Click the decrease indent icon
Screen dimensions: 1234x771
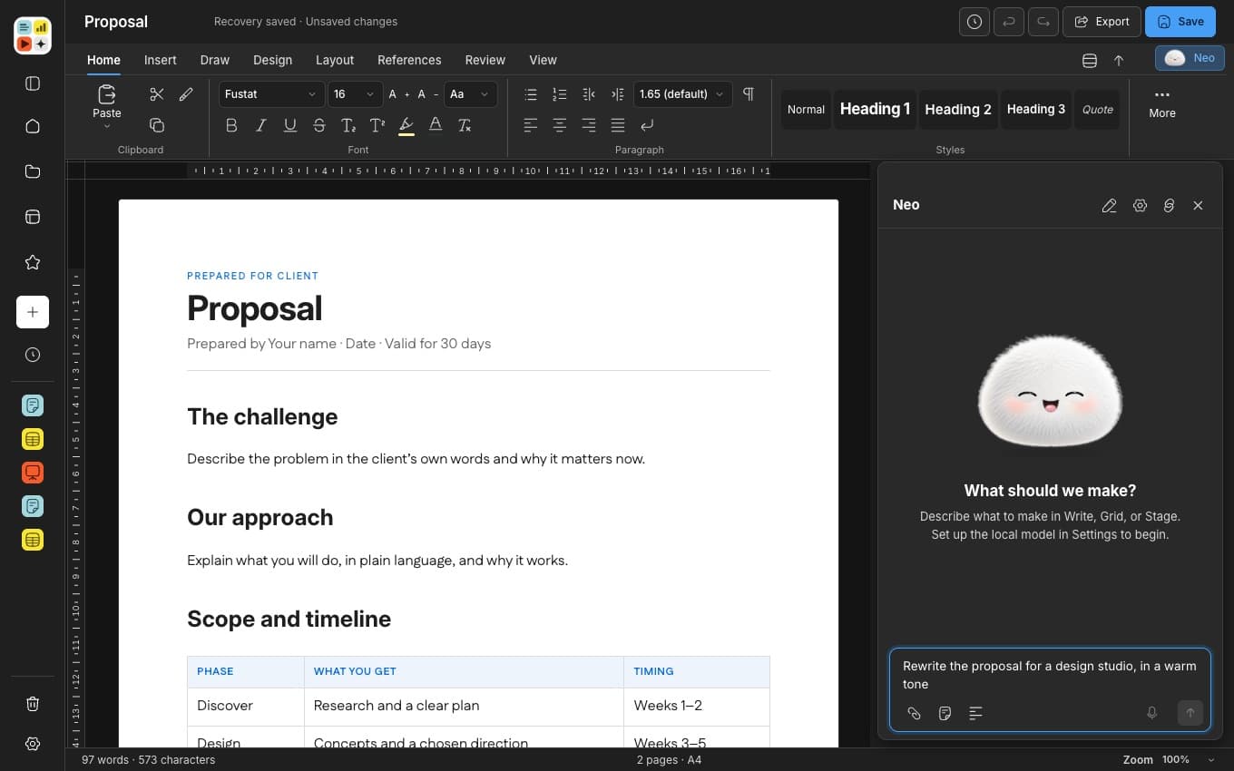point(589,94)
